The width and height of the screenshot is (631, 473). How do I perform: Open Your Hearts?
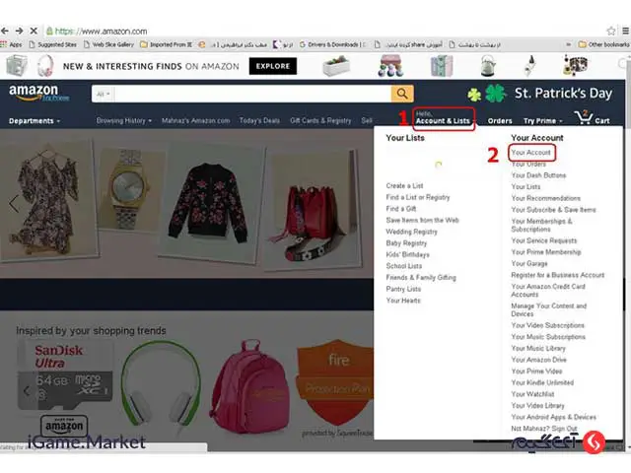tap(403, 301)
